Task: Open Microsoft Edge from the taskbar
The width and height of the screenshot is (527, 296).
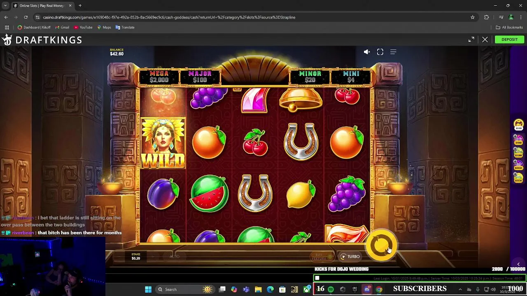Action: pyautogui.click(x=270, y=289)
